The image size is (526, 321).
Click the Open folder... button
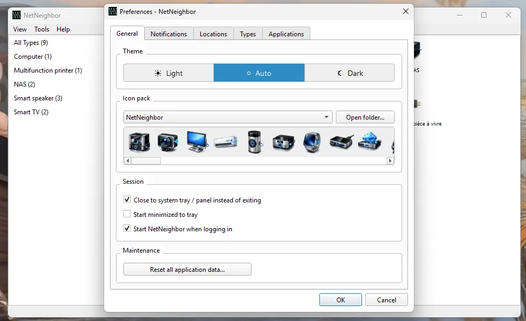click(x=365, y=117)
